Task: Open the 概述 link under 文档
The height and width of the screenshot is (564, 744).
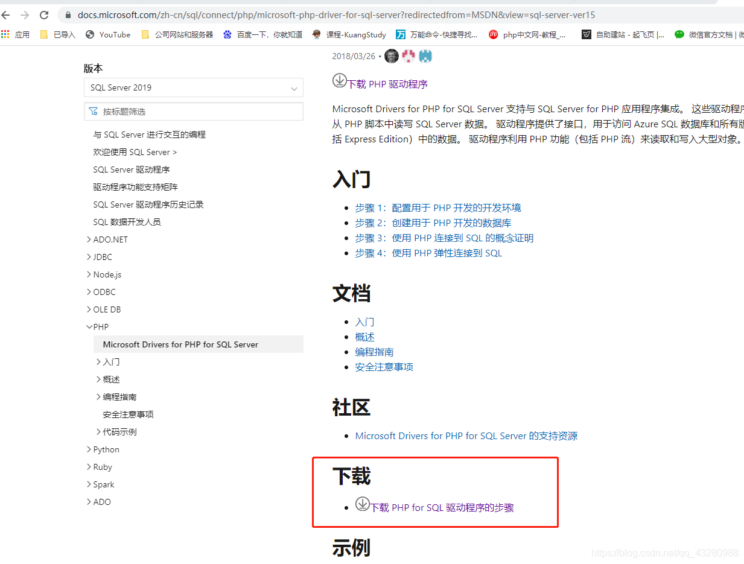Action: tap(365, 337)
